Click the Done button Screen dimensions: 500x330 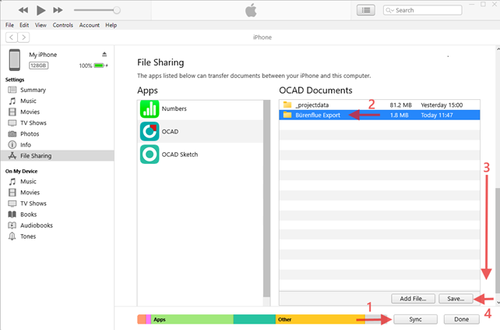pos(461,319)
